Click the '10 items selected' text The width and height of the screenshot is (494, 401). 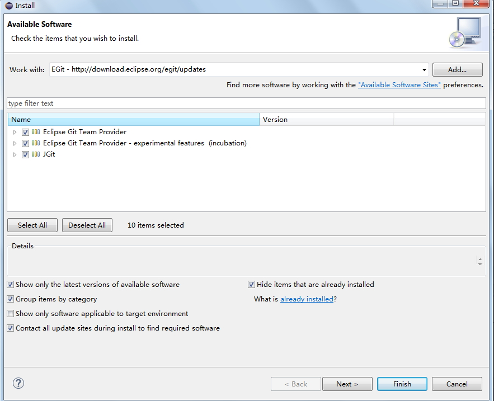click(x=156, y=225)
